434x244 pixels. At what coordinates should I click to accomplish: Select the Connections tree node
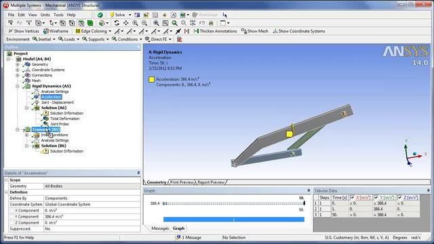(x=42, y=75)
